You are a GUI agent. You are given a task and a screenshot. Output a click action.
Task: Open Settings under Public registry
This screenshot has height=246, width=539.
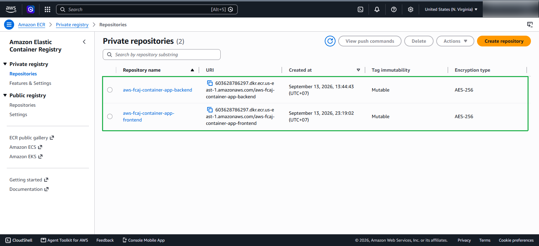18,114
